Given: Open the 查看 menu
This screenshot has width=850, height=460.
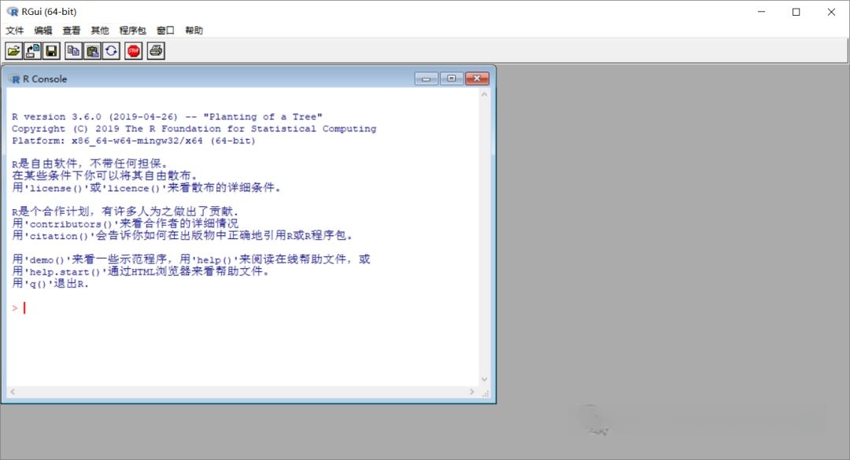Looking at the screenshot, I should [72, 31].
